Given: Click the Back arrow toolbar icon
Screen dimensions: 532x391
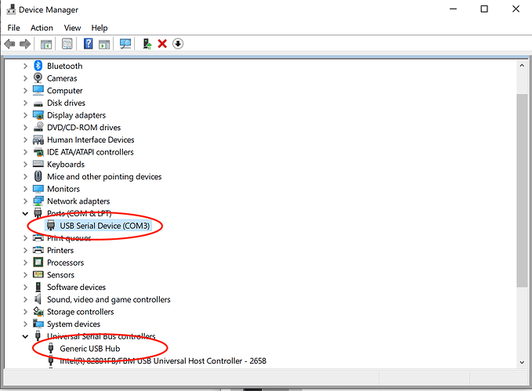Looking at the screenshot, I should 9,44.
